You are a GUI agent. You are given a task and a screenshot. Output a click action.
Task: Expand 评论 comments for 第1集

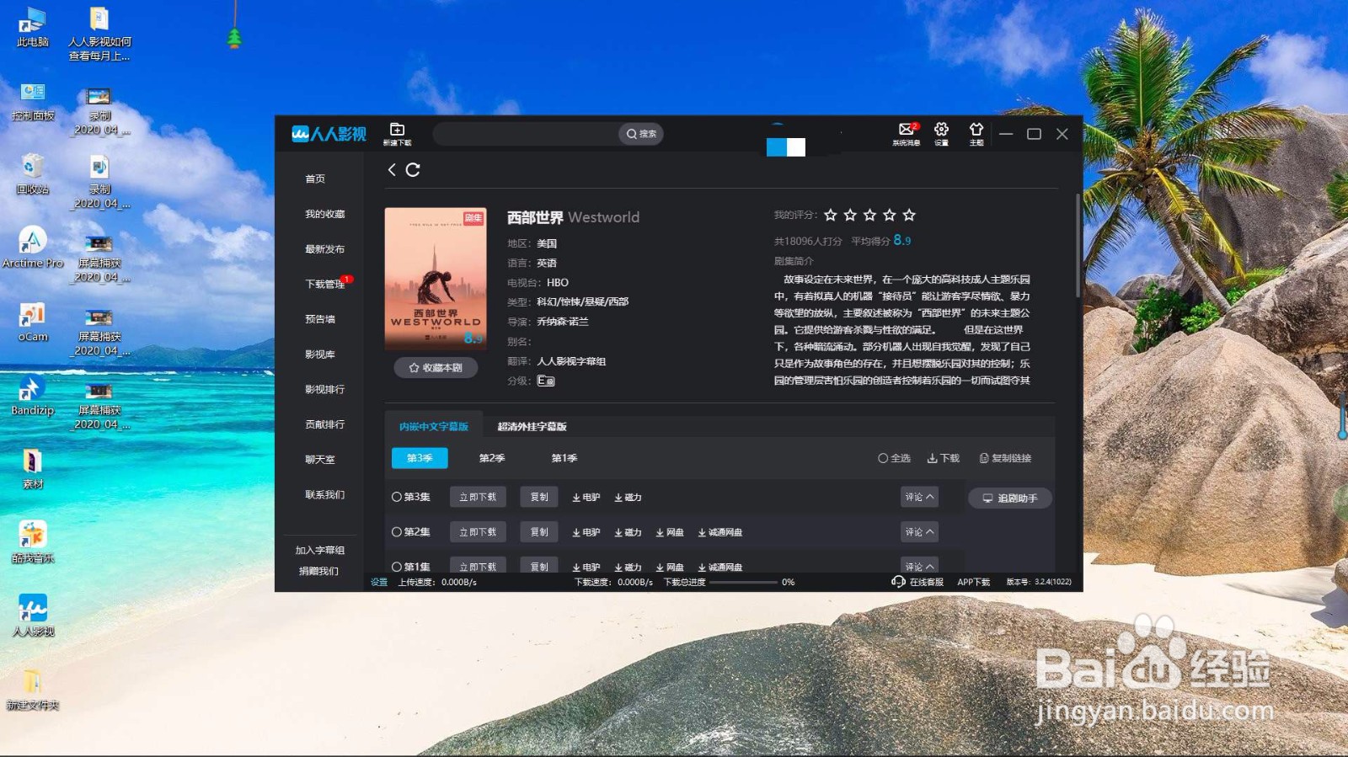(x=919, y=565)
